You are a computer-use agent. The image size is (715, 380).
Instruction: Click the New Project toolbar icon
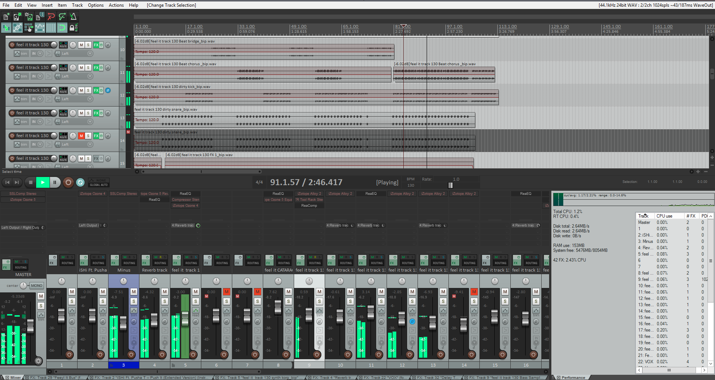pos(6,16)
